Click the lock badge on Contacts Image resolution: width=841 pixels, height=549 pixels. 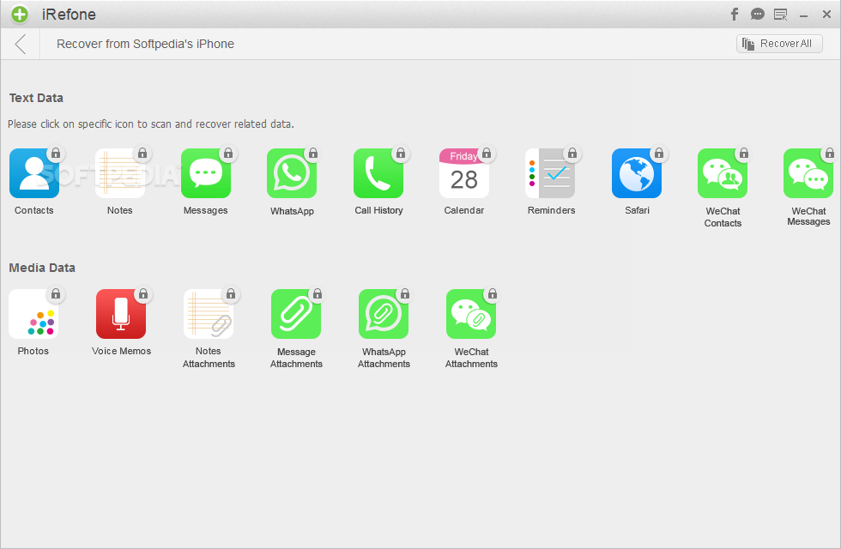[x=56, y=154]
